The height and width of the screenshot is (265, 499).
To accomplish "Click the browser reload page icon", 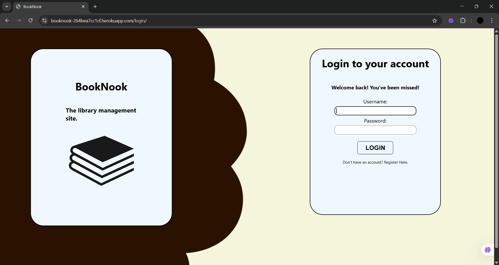I will (30, 21).
